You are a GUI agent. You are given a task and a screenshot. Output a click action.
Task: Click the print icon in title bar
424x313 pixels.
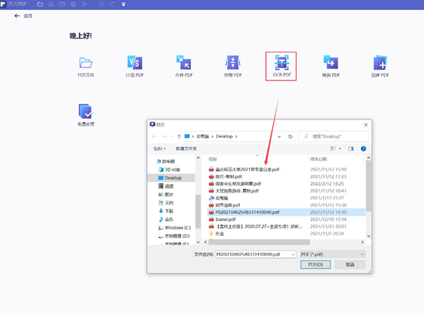point(74,5)
